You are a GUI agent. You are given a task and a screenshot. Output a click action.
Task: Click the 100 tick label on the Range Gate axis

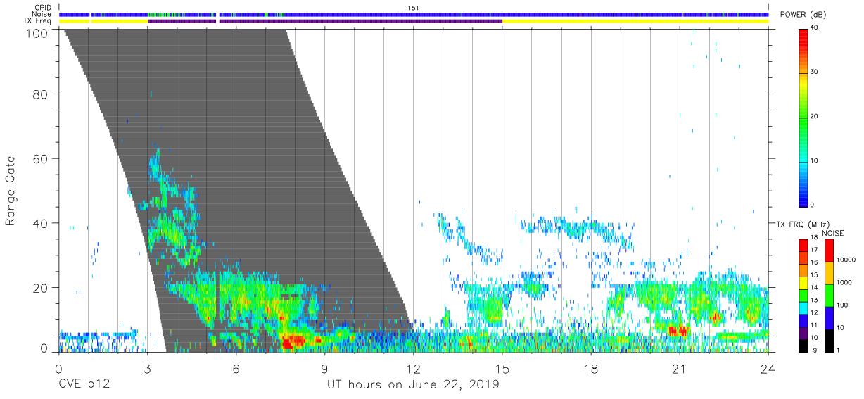point(37,32)
